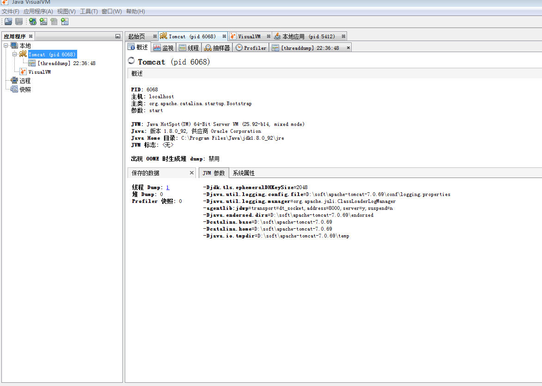Click the 保存的数据 section header

[x=162, y=173]
